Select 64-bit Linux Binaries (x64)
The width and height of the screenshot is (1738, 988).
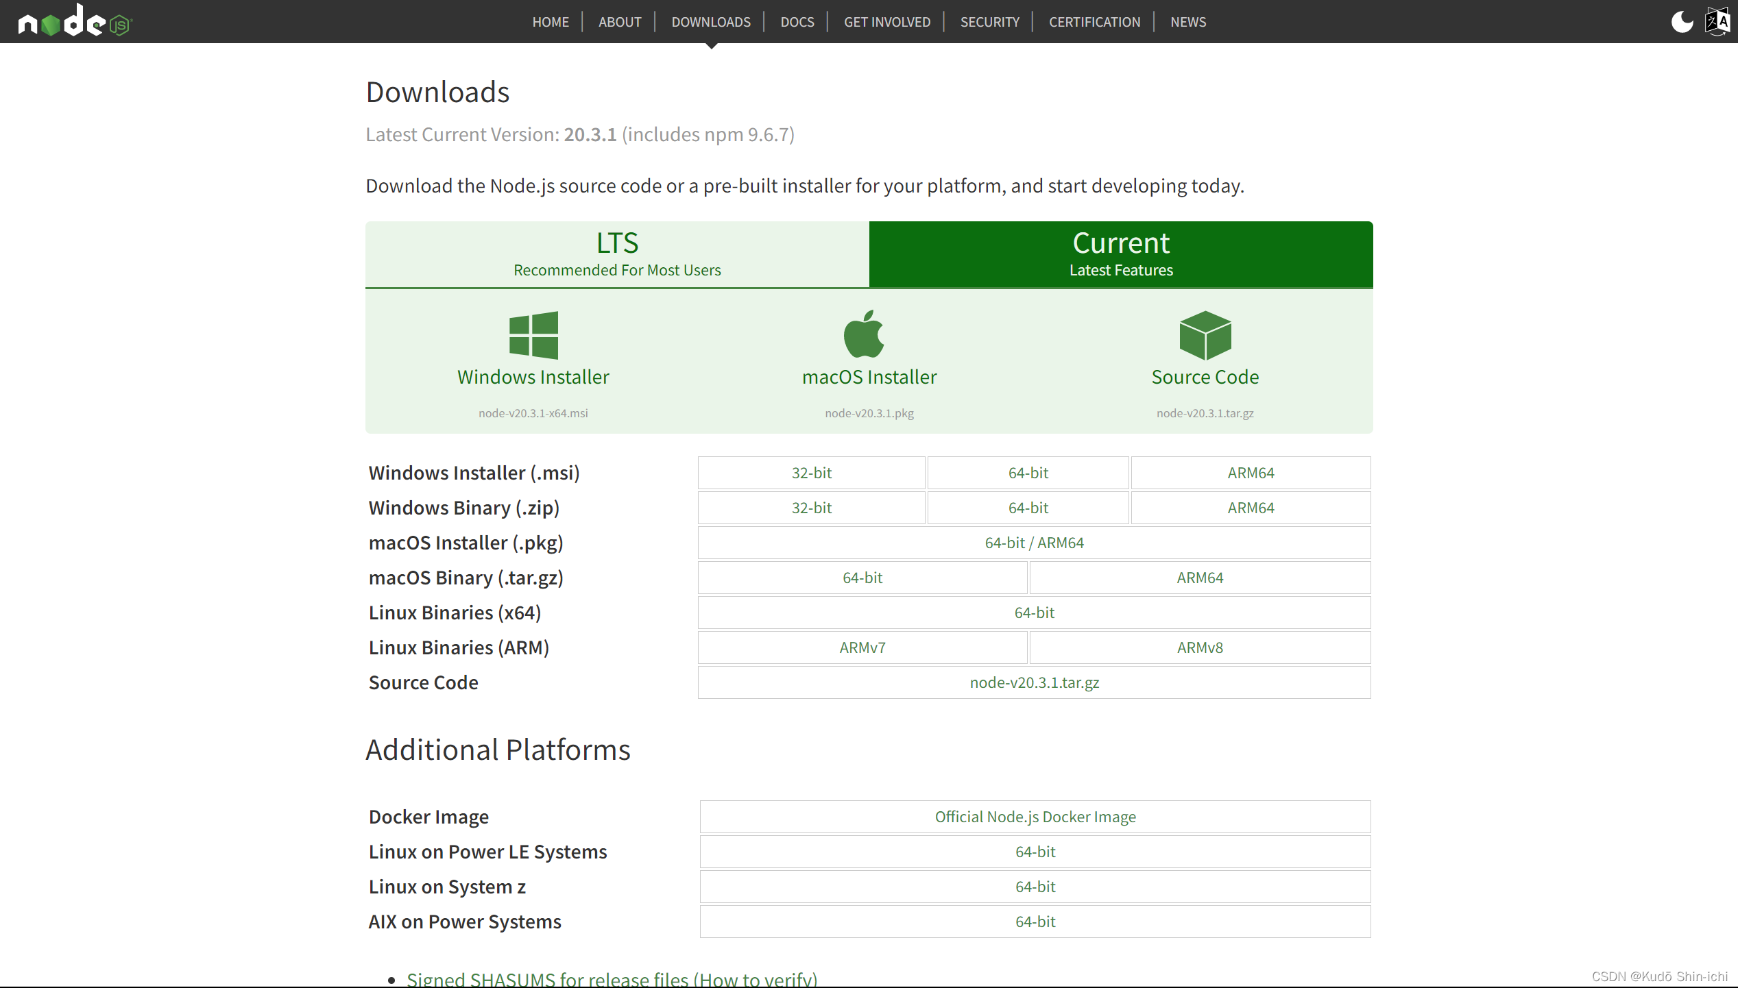[1035, 613]
